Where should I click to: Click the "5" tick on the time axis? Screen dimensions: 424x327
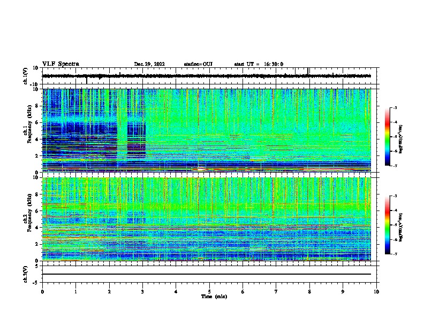click(209, 291)
